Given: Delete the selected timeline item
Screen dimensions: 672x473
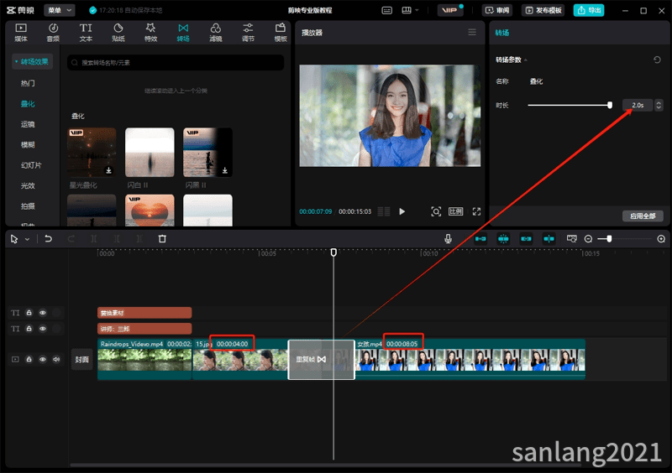Looking at the screenshot, I should tap(162, 239).
